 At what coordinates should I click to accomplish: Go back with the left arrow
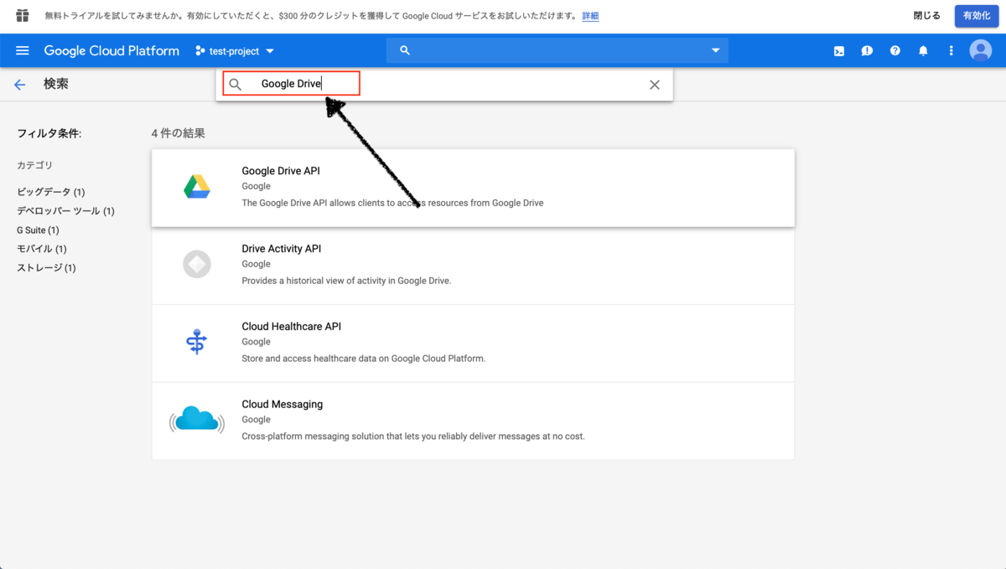click(20, 85)
